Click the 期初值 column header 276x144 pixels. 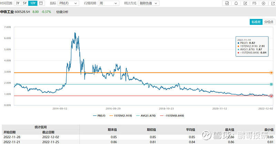151,130
